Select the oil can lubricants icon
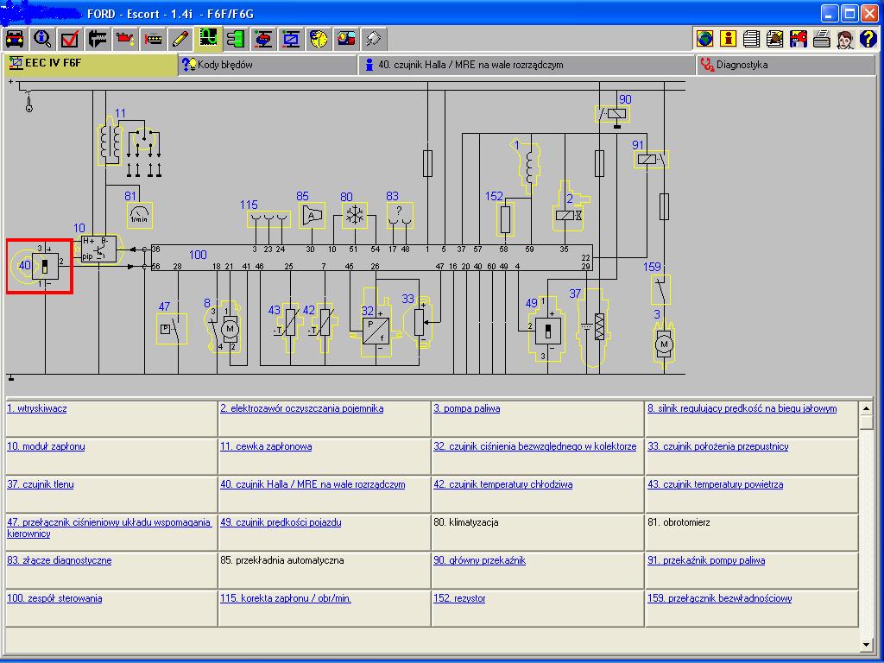Image resolution: width=884 pixels, height=663 pixels. tap(125, 39)
